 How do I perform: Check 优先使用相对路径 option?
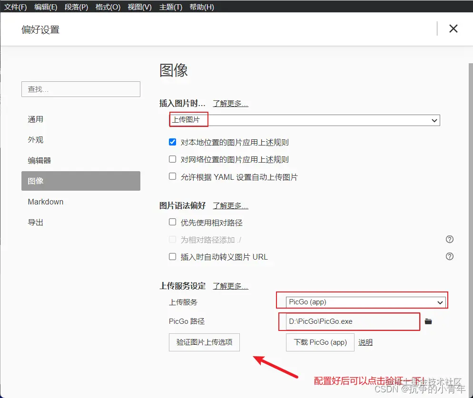point(172,222)
